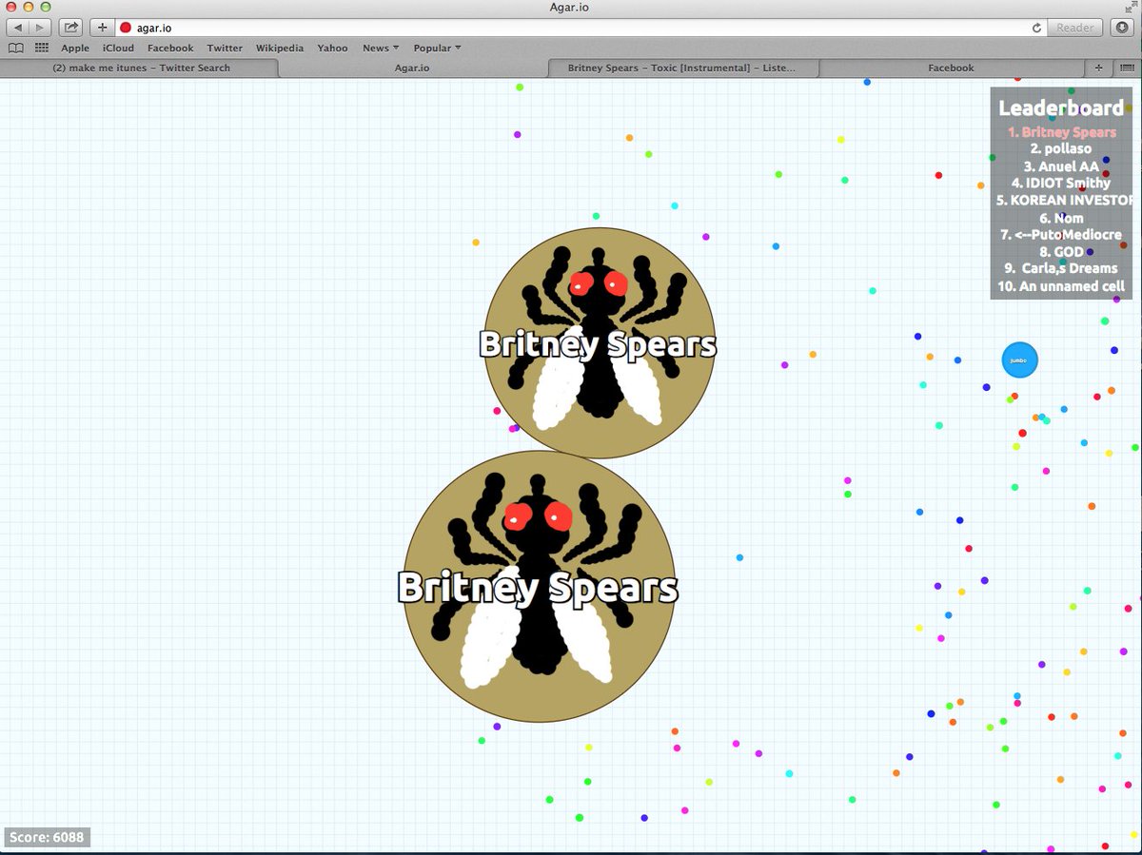
Task: Open the Yahoo bookmark
Action: point(333,48)
